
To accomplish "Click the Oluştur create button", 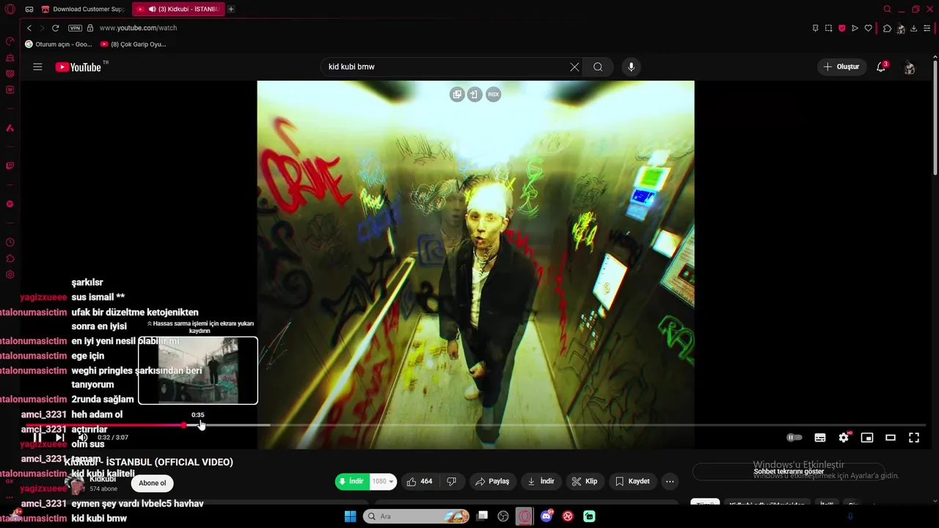I will tap(842, 67).
